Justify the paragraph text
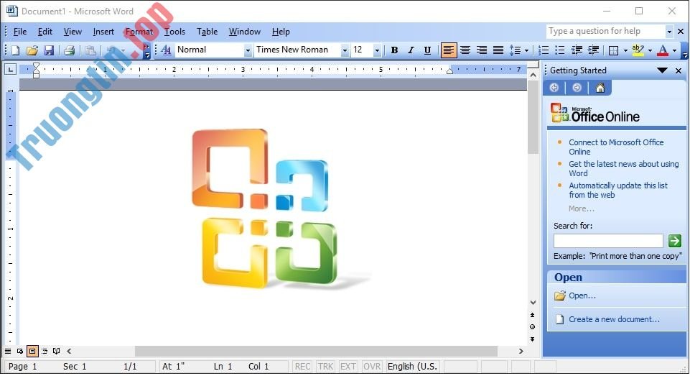This screenshot has width=690, height=376. [498, 50]
